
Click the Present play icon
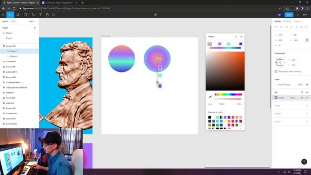point(297,15)
